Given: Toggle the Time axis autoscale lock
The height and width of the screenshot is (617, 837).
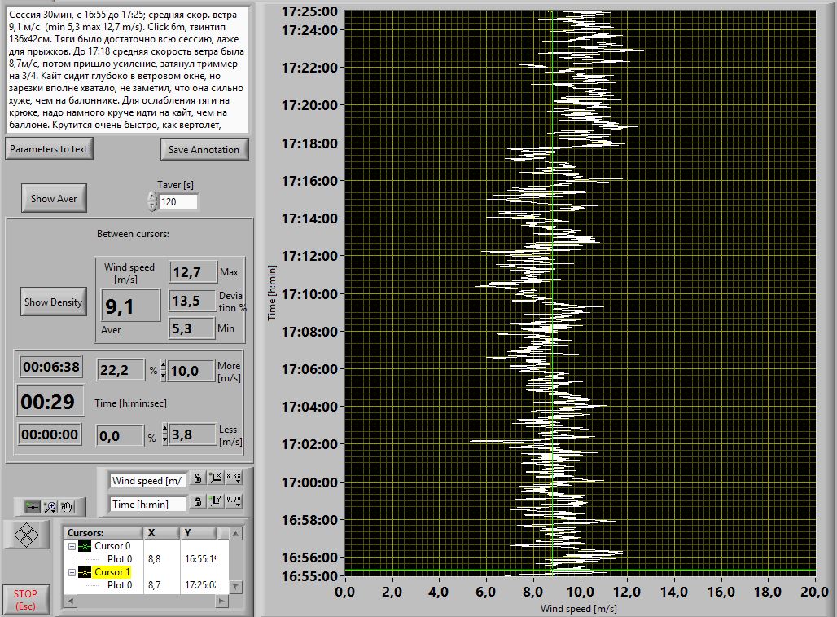Looking at the screenshot, I should (198, 501).
